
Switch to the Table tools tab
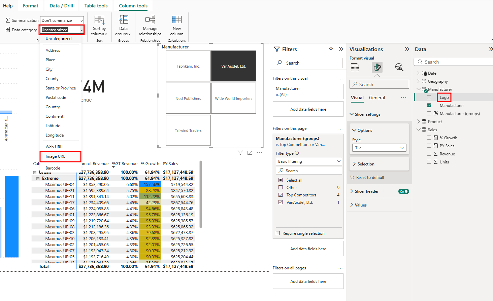pyautogui.click(x=96, y=6)
